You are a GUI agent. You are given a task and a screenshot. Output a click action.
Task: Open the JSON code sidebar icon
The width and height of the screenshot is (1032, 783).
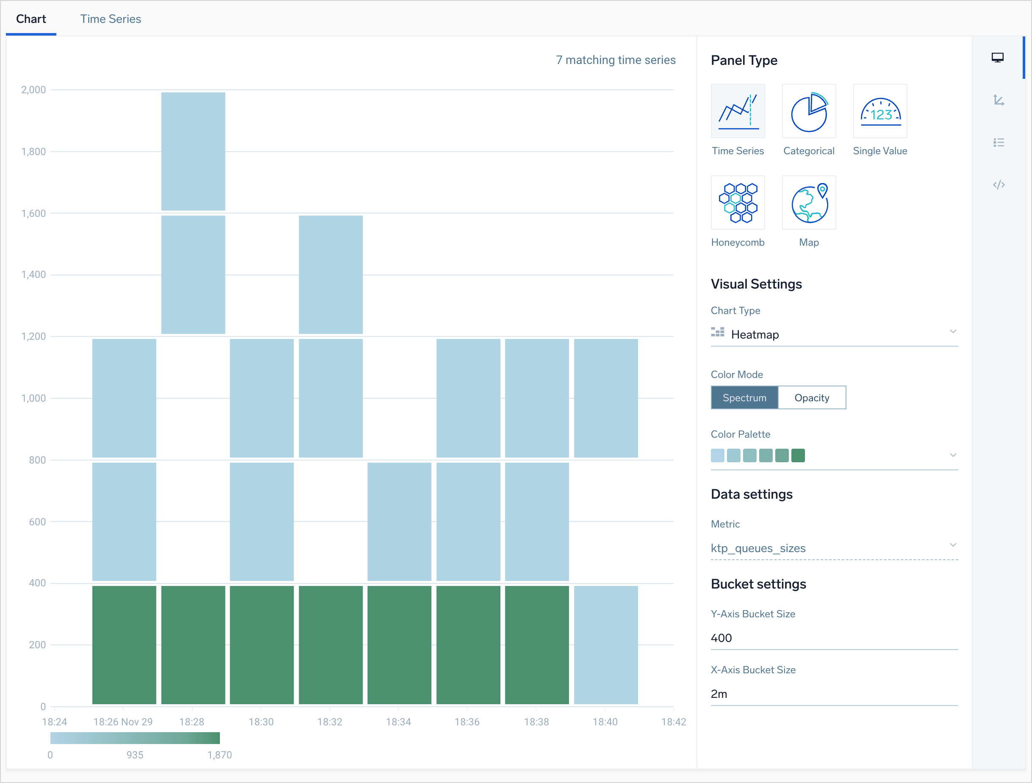pos(998,185)
